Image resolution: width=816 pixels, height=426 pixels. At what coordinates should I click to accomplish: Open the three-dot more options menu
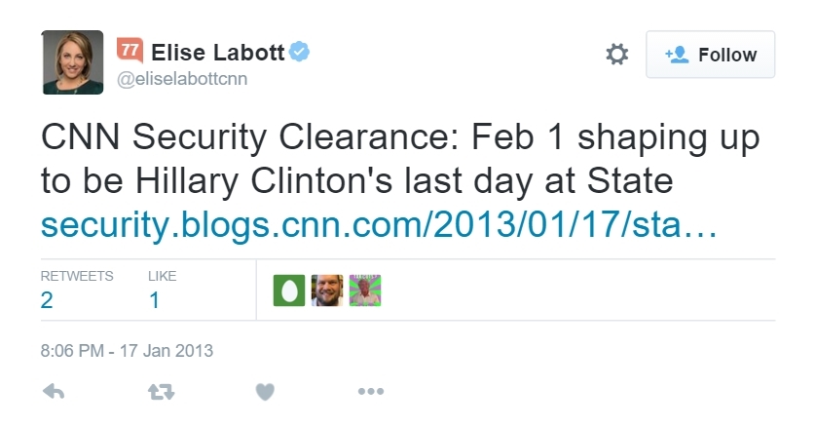point(370,392)
